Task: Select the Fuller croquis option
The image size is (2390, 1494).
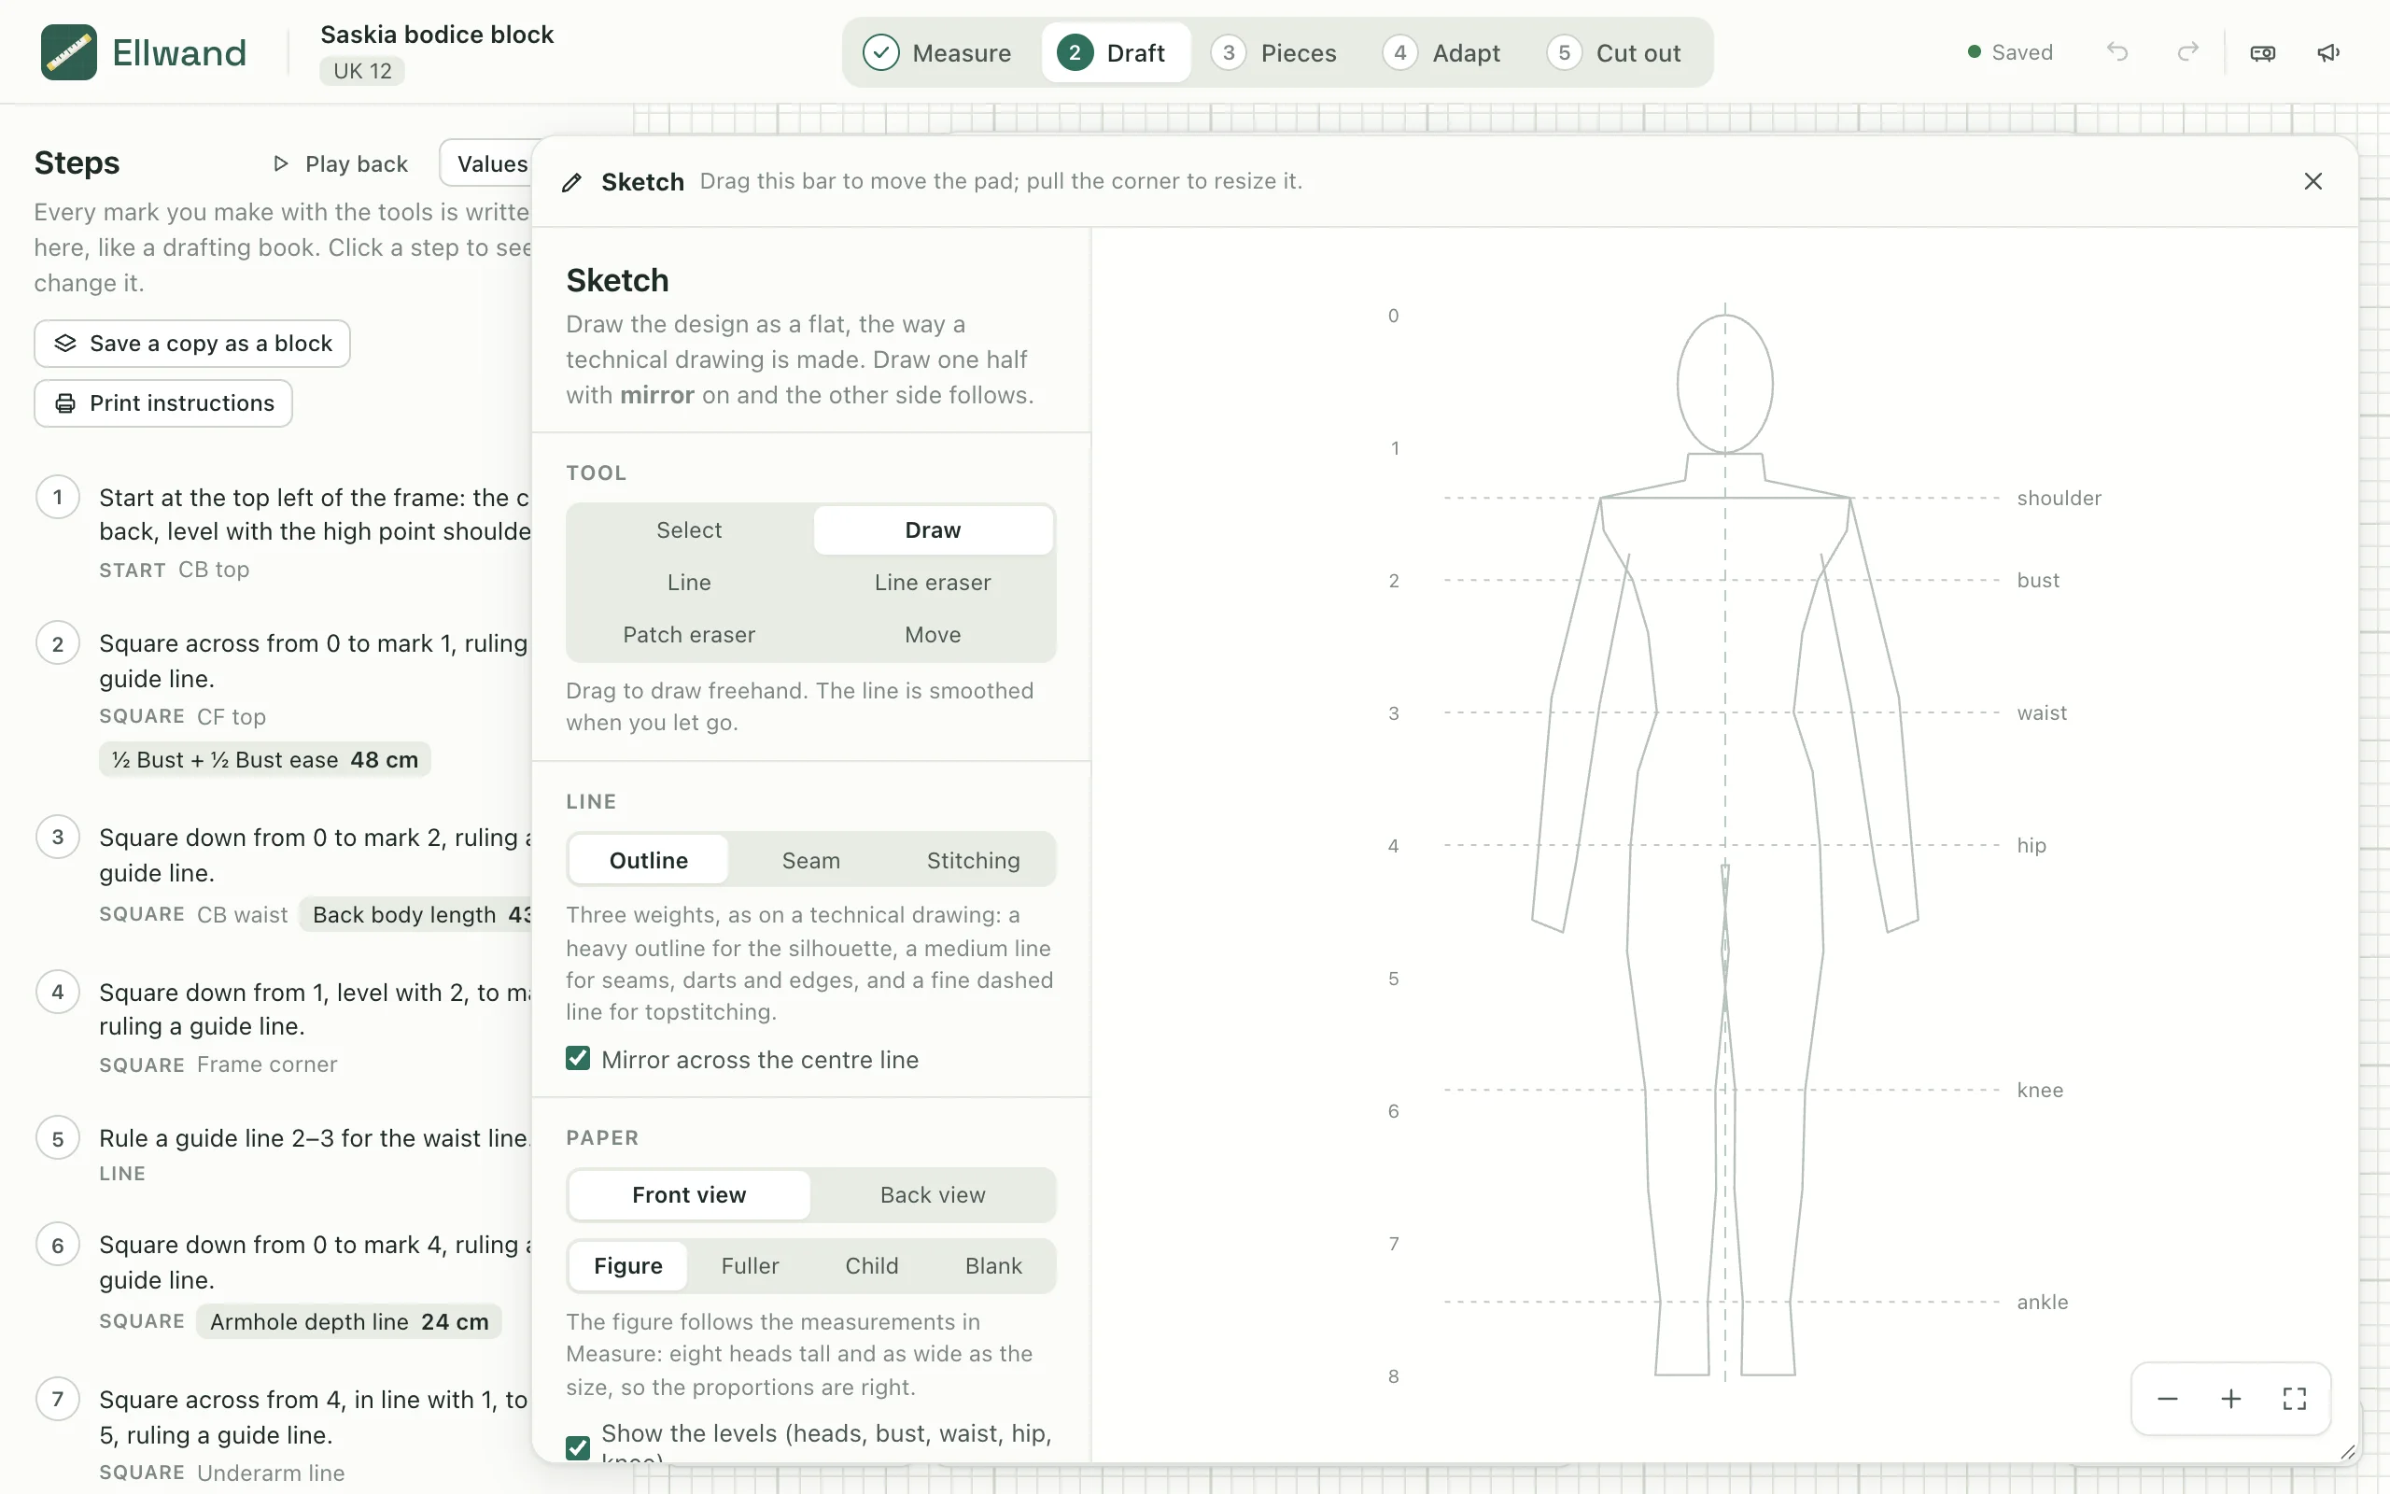Action: pos(750,1266)
